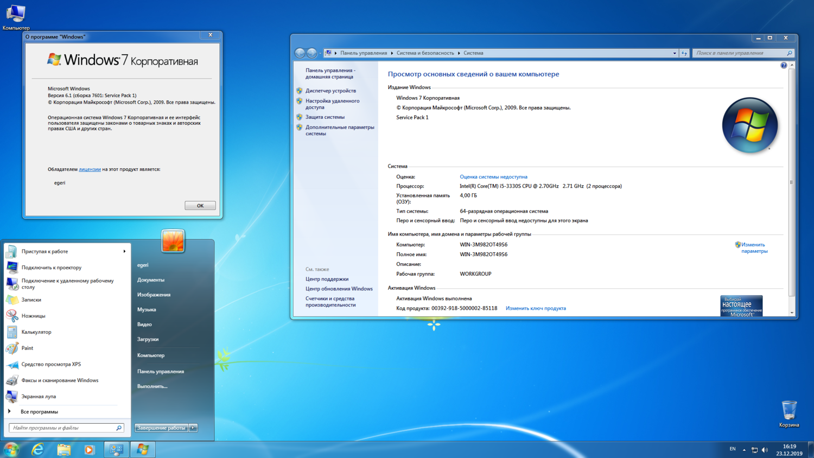Open Панель управления in the Start menu
This screenshot has width=814, height=458.
161,372
